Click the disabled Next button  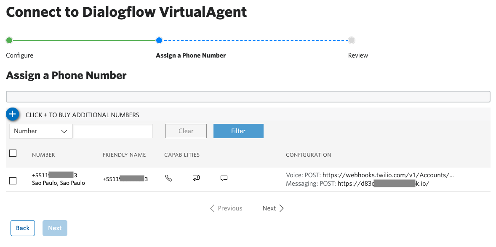point(55,228)
